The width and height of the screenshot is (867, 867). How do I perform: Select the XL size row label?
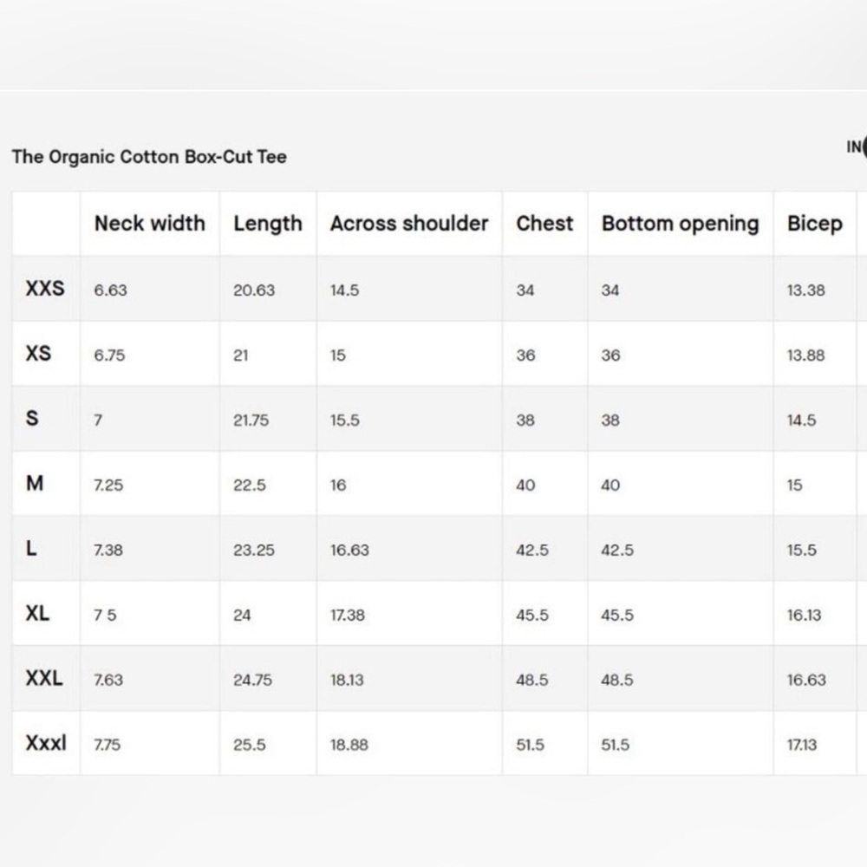(37, 613)
